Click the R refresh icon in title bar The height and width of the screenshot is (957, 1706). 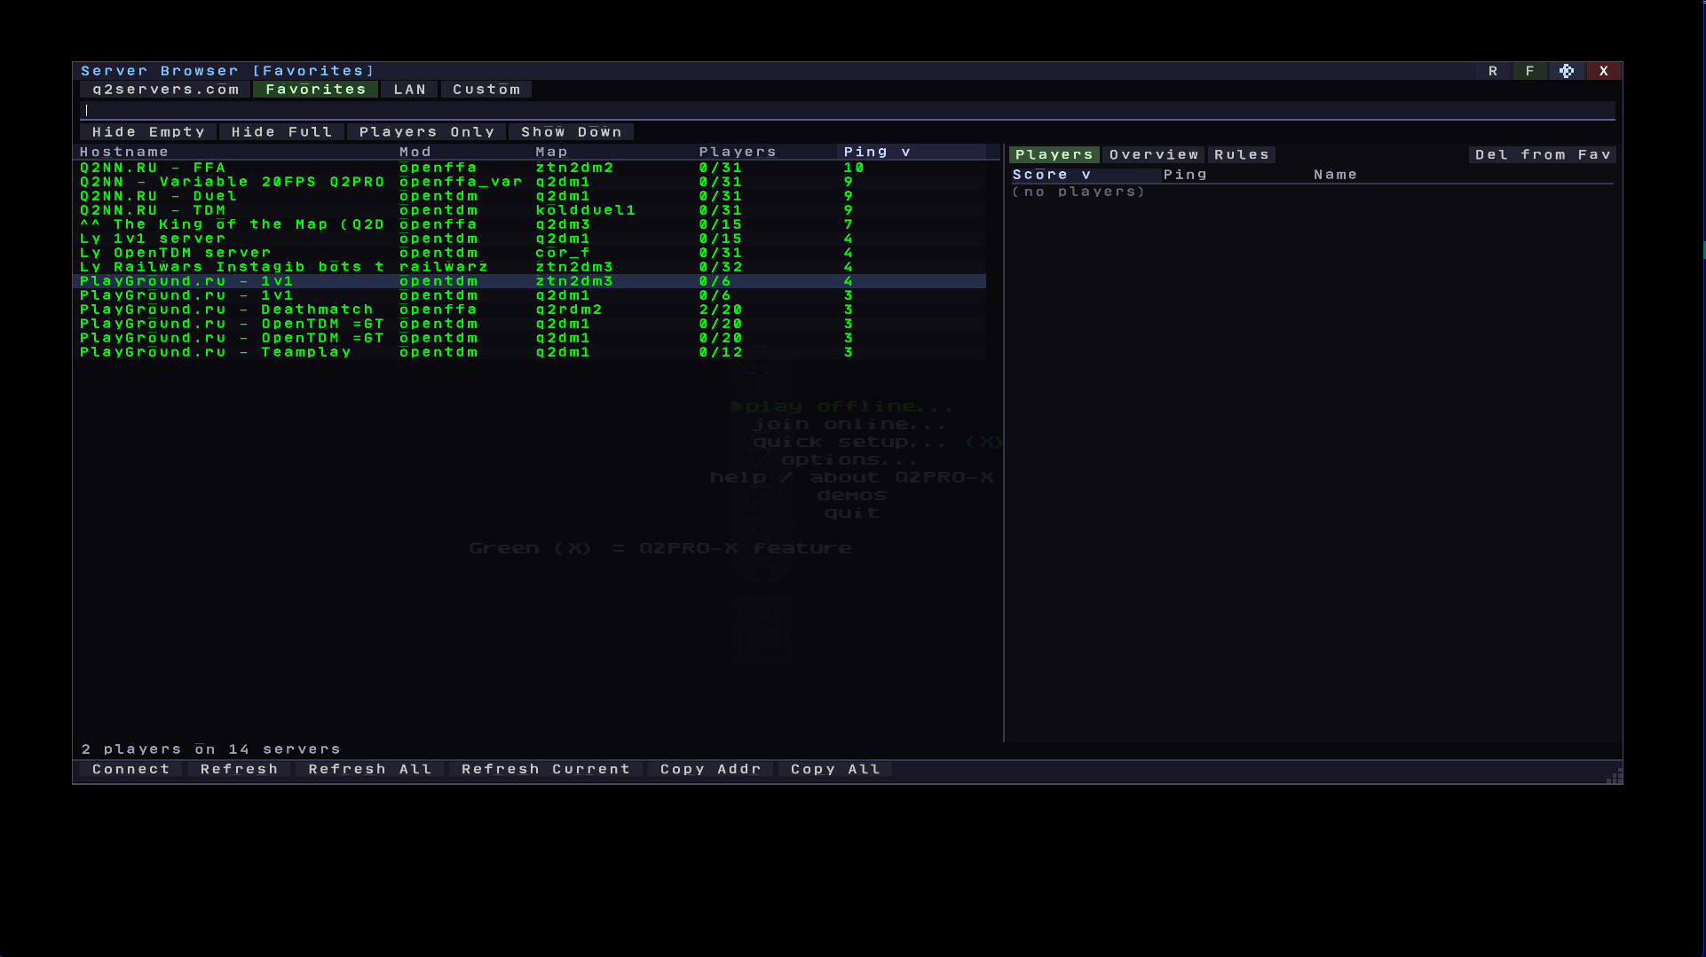[x=1493, y=70]
